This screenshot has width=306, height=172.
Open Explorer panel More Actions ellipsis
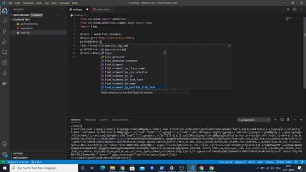point(62,10)
